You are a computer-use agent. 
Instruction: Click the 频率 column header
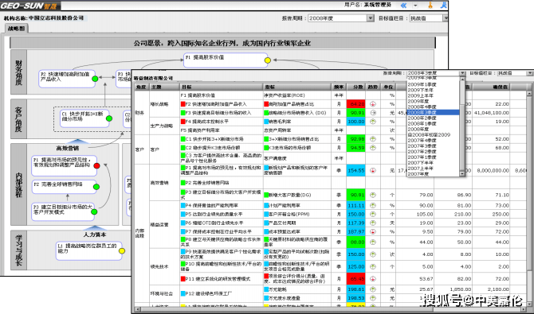(340, 87)
